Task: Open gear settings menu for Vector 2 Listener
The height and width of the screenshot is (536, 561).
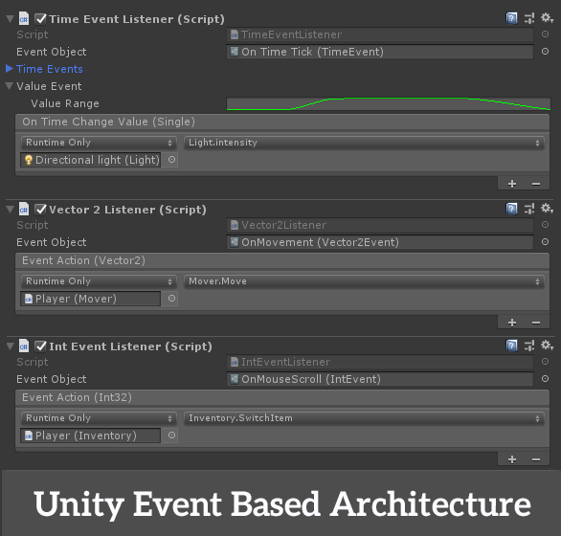Action: tap(547, 209)
